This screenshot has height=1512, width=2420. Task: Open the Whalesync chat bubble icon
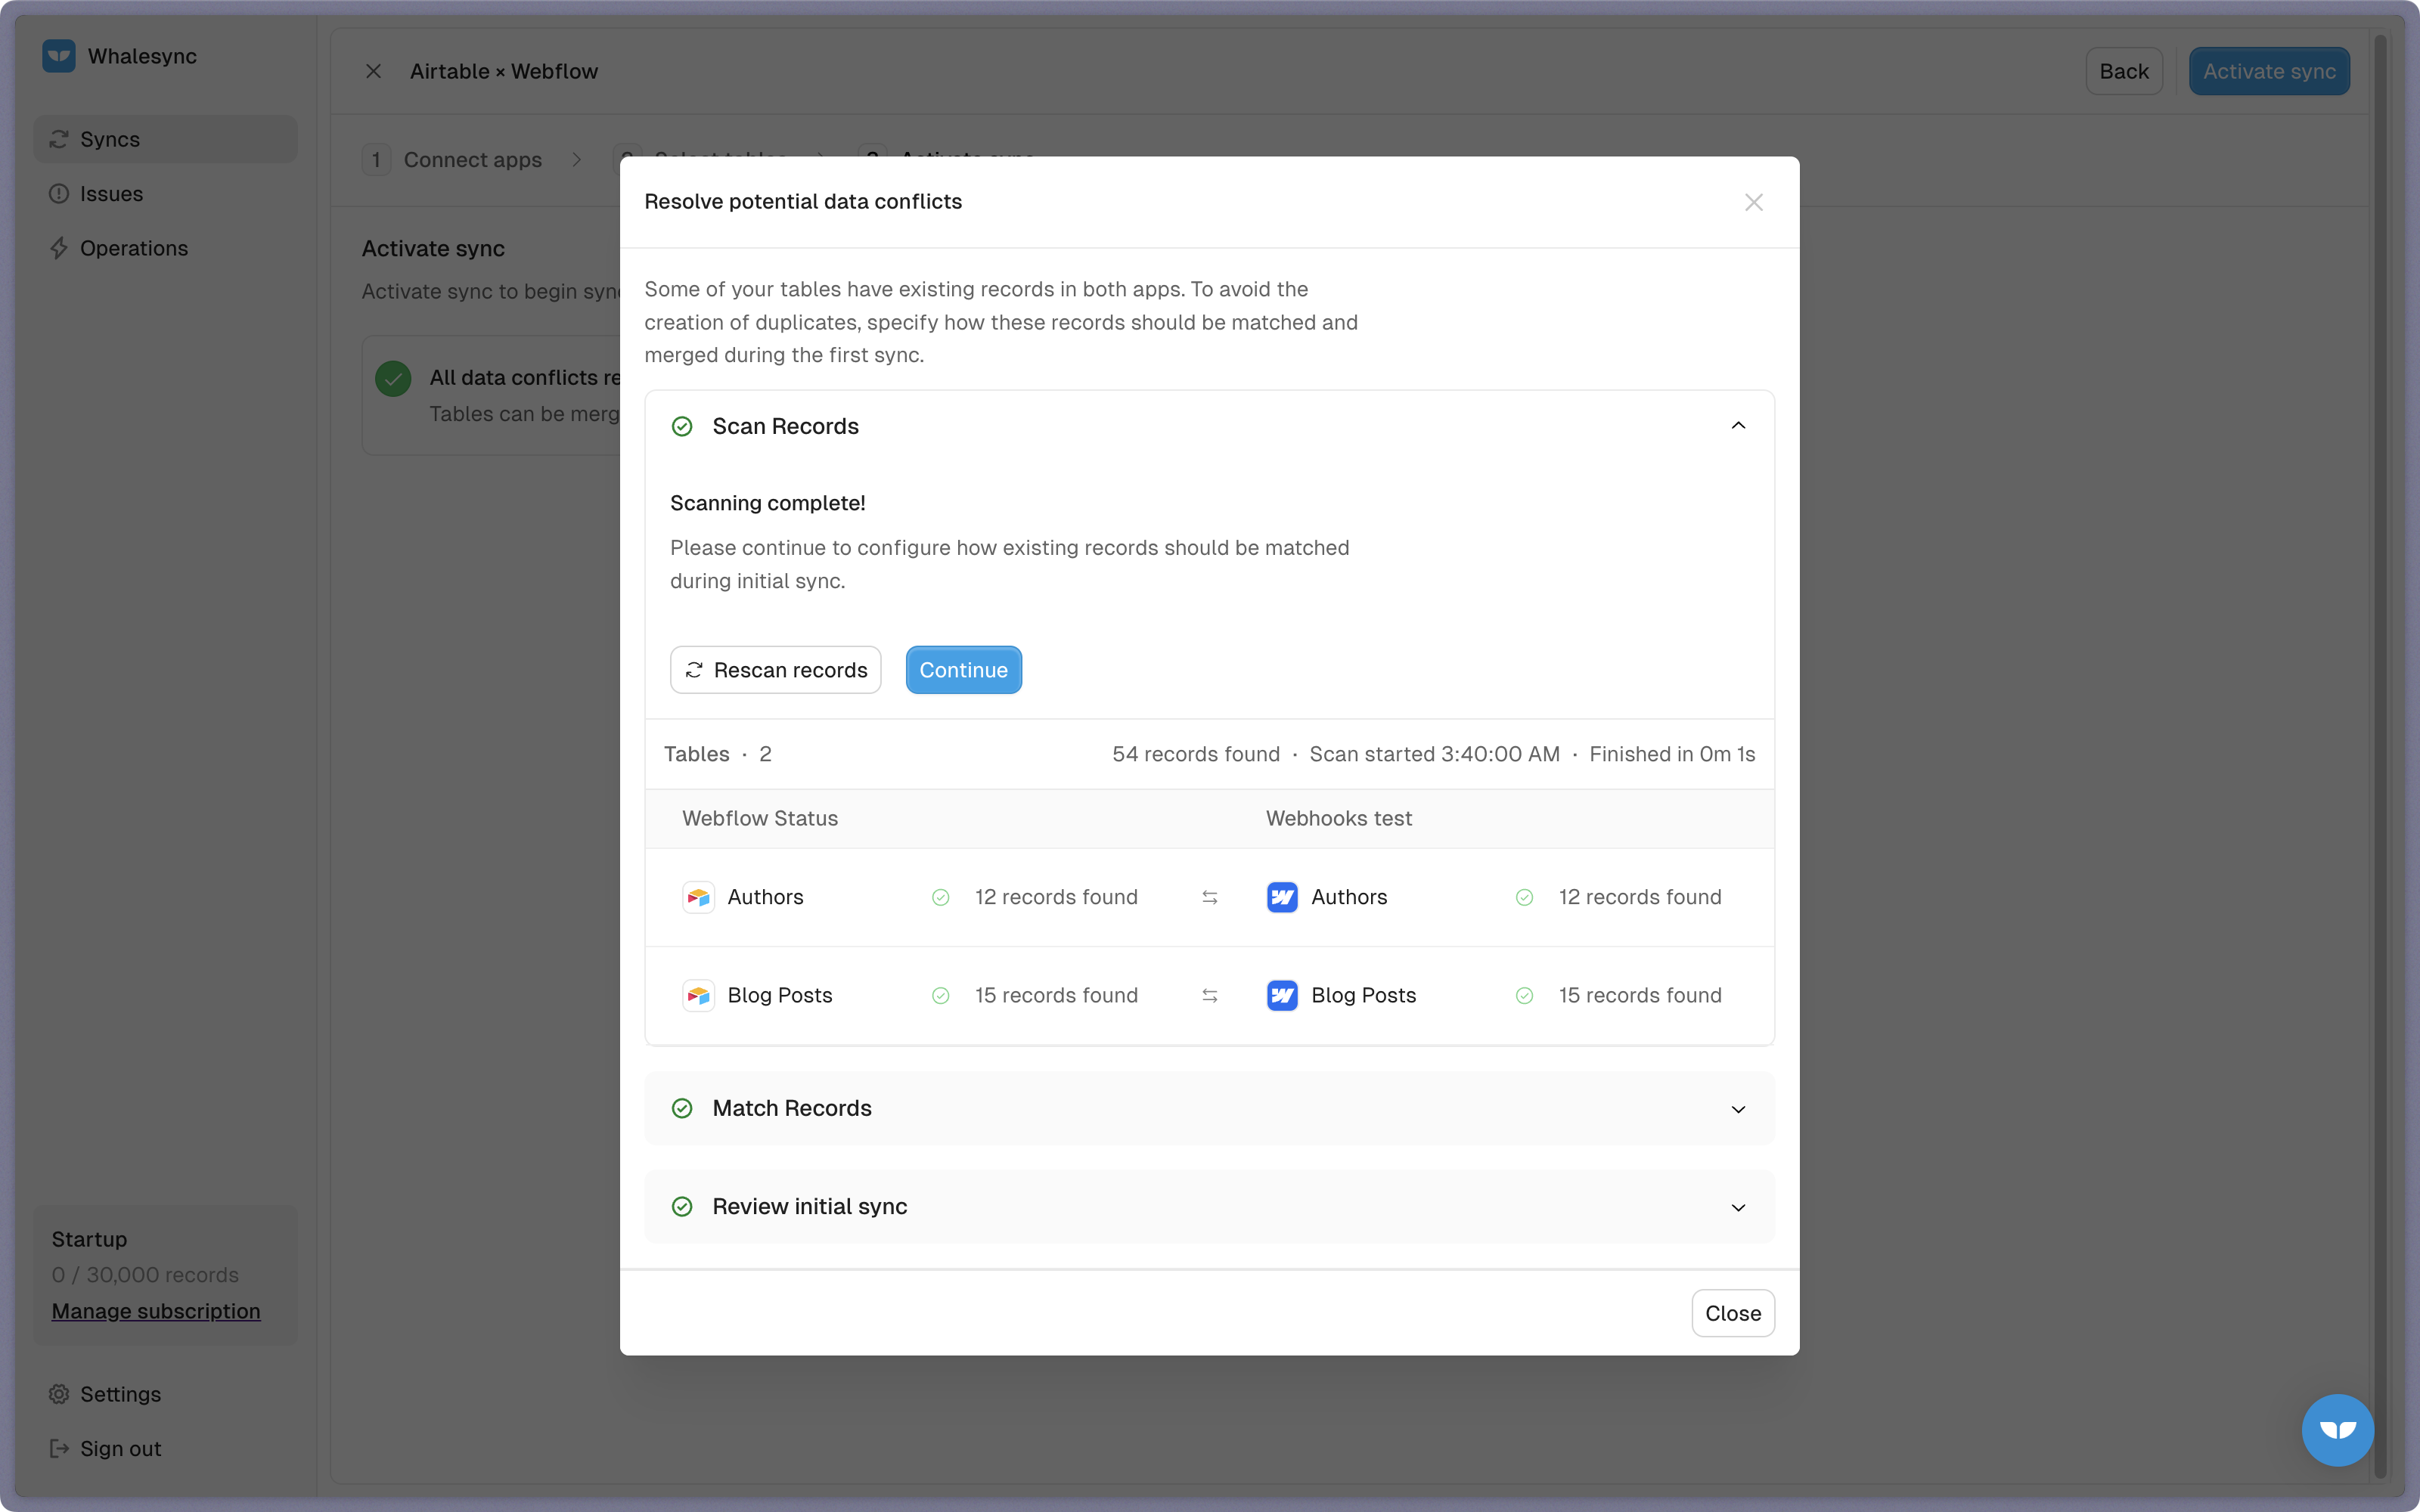coord(2337,1429)
